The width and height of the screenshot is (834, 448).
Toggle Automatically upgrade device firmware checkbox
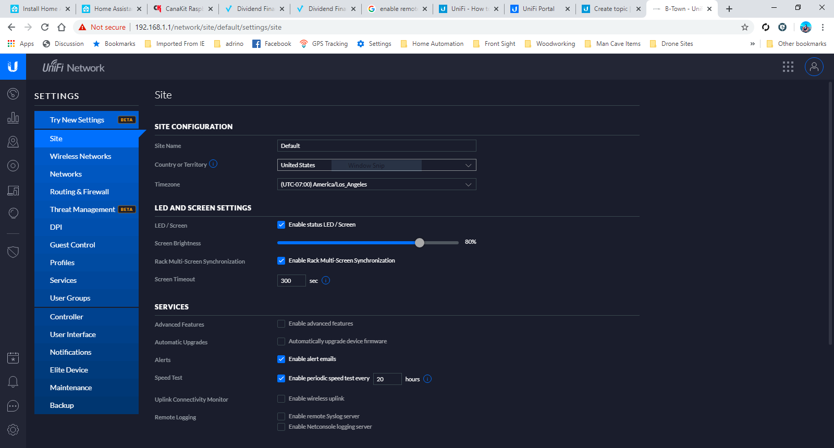(x=281, y=342)
